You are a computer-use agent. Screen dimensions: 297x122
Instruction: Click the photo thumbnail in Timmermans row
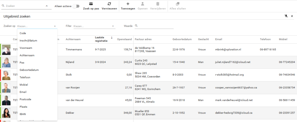coord(6,50)
